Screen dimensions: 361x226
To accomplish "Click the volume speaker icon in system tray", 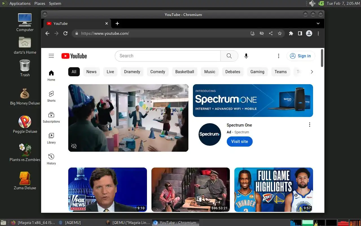I will click(312, 3).
